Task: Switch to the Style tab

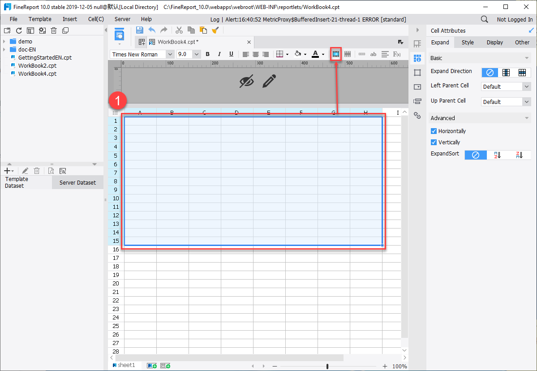Action: [x=468, y=43]
